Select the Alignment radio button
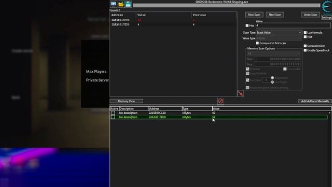Image resolution: width=332 pixels, height=187 pixels. [272, 78]
